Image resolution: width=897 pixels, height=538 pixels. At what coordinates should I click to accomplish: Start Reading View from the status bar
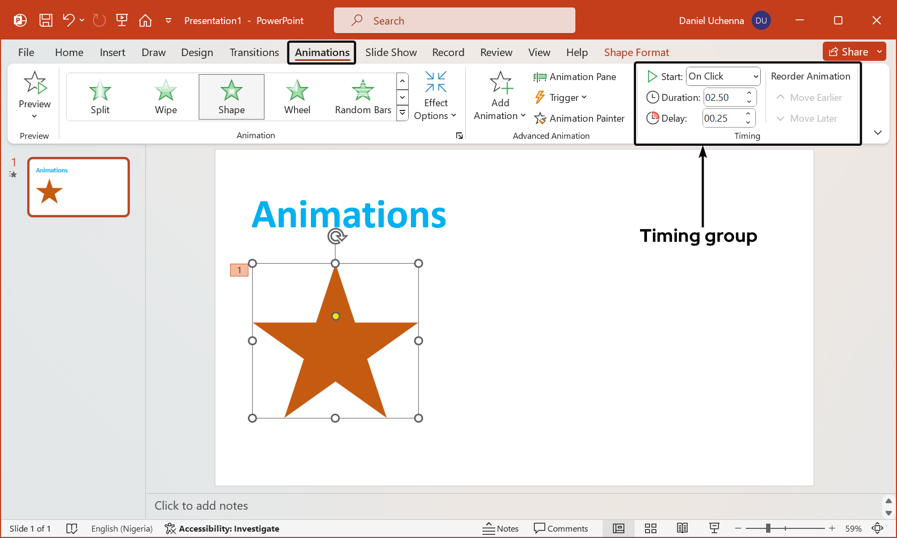(682, 528)
